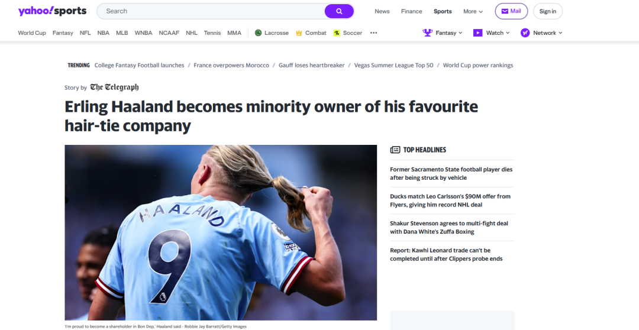Click the Yahoo Network logo icon
The image size is (639, 330).
click(x=525, y=33)
